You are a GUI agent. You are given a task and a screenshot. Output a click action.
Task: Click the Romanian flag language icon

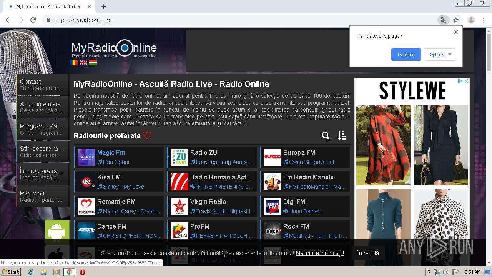pyautogui.click(x=74, y=62)
